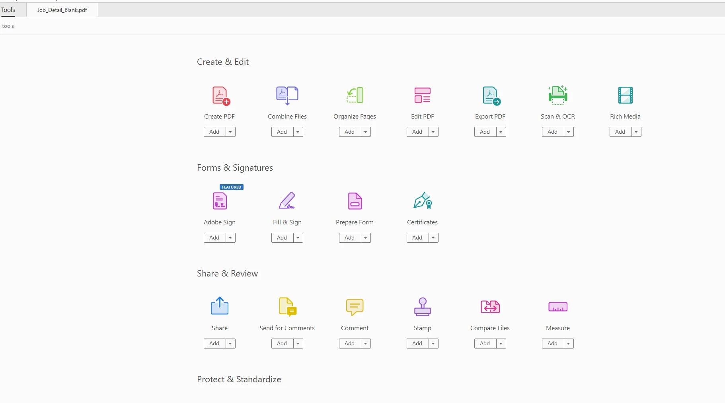Select the Measure tool icon
This screenshot has height=403, width=725.
[x=558, y=307]
